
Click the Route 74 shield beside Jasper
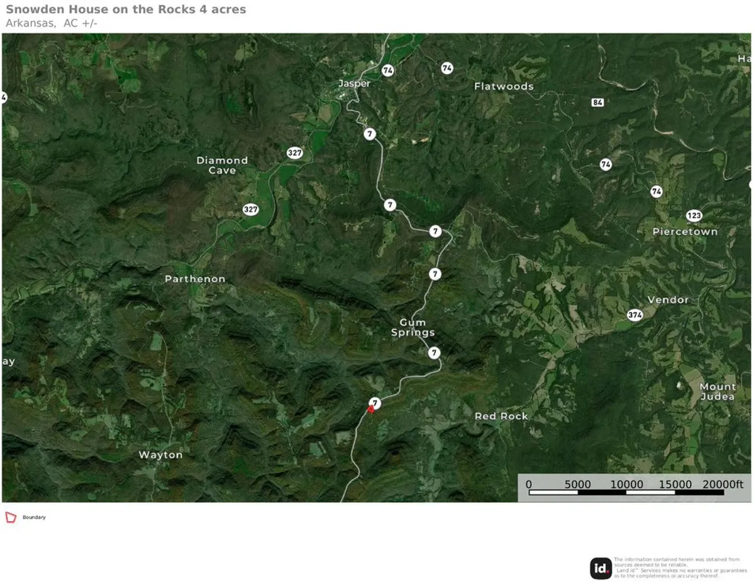(x=387, y=70)
